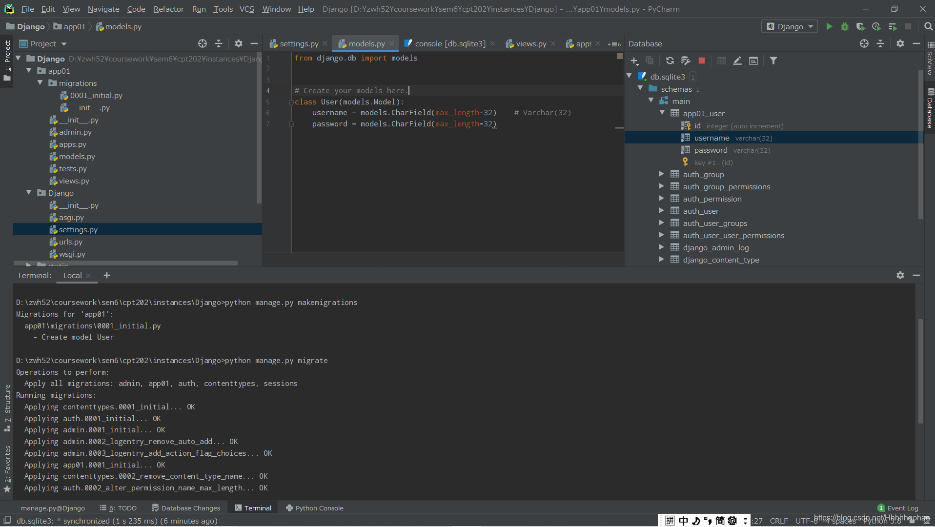The image size is (935, 527).
Task: Add a new terminal session tab
Action: [107, 276]
